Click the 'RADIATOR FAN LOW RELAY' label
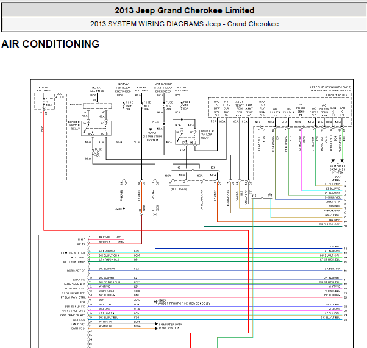367x348 pixels. click(207, 134)
